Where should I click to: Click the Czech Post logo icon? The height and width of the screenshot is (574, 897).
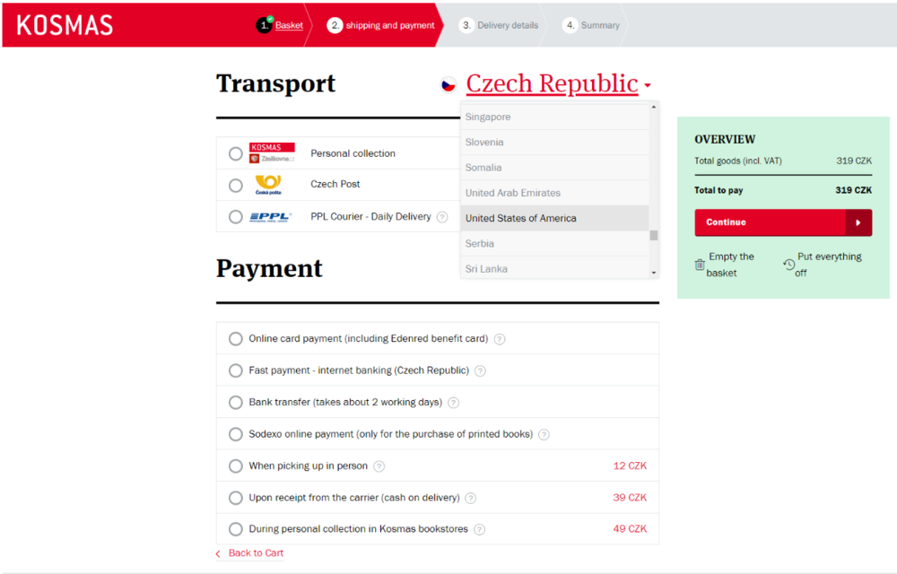pos(268,185)
